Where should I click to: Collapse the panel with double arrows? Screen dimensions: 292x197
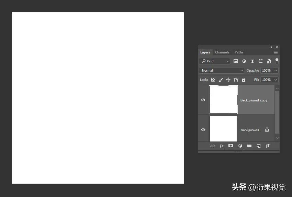click(270, 47)
